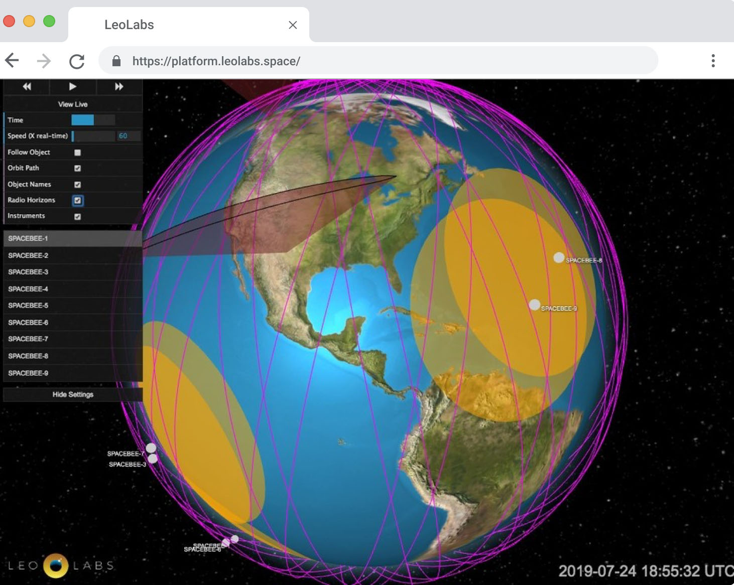The image size is (734, 585).
Task: Click the SPACEBEE-7 satellite dot near globe edge
Action: tap(151, 448)
